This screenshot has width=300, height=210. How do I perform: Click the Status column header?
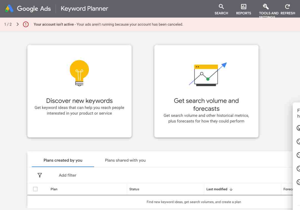coord(134,189)
